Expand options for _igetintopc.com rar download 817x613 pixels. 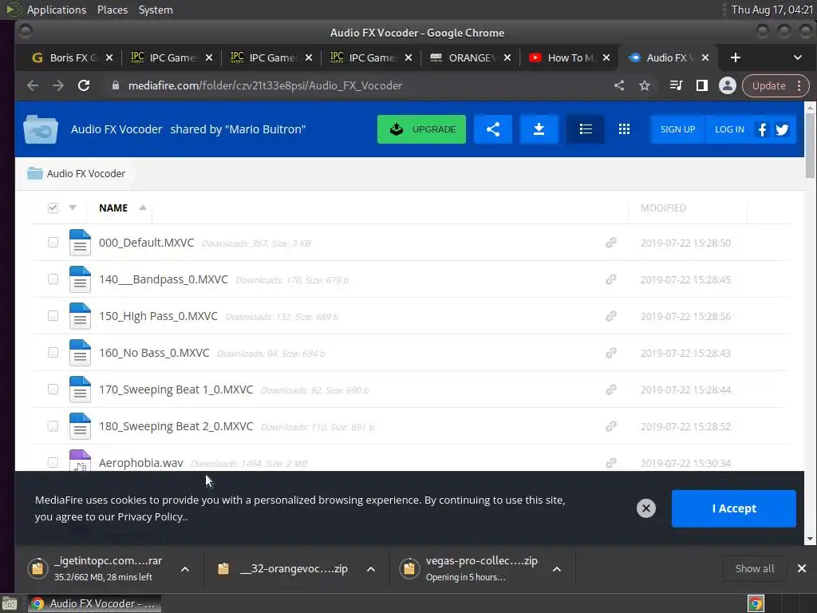(185, 569)
